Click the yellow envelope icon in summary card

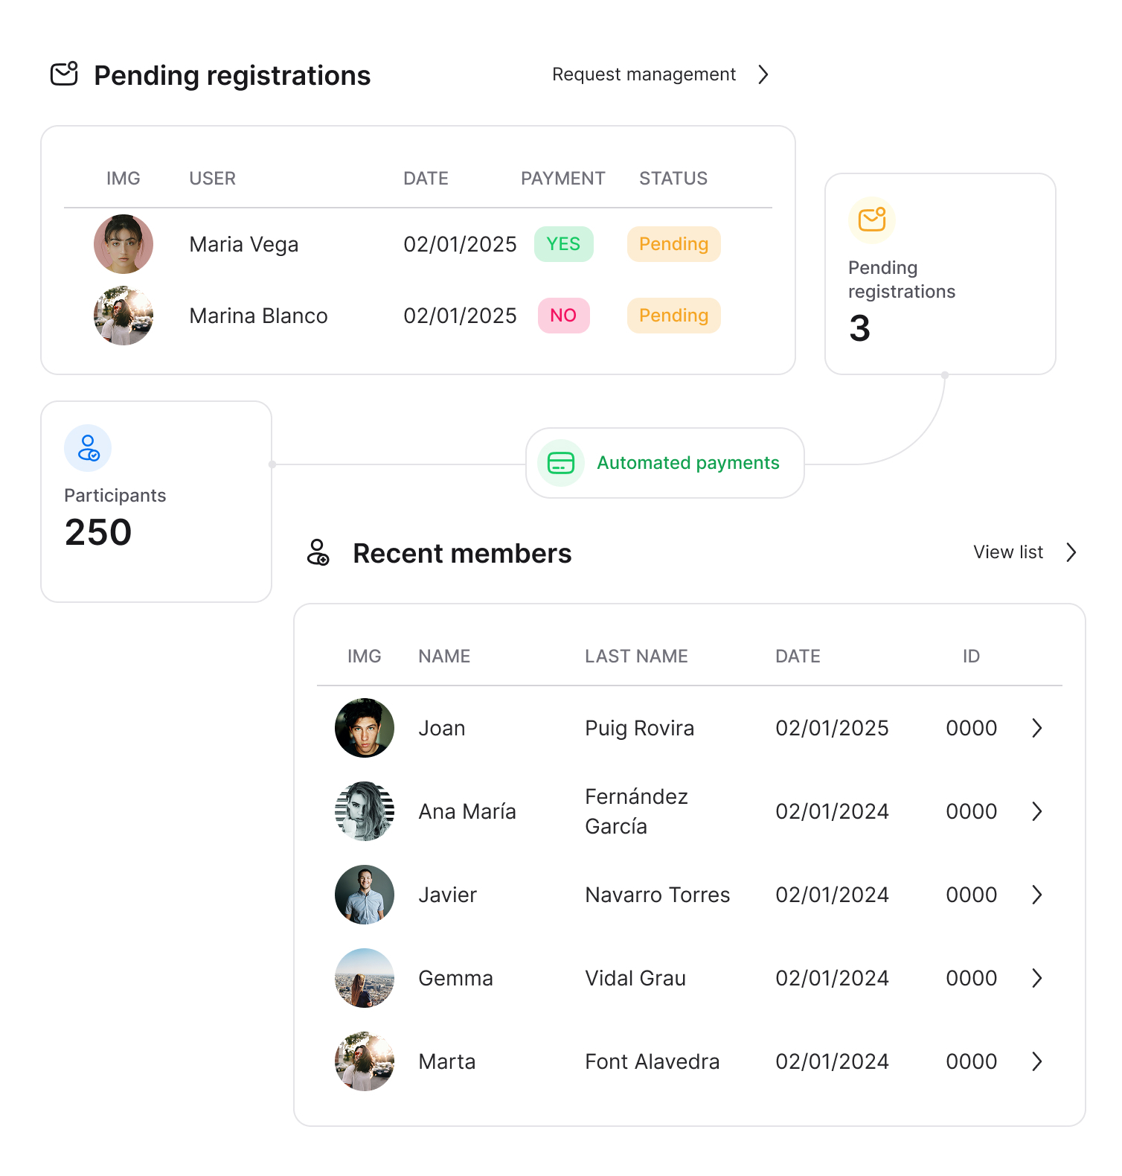871,220
